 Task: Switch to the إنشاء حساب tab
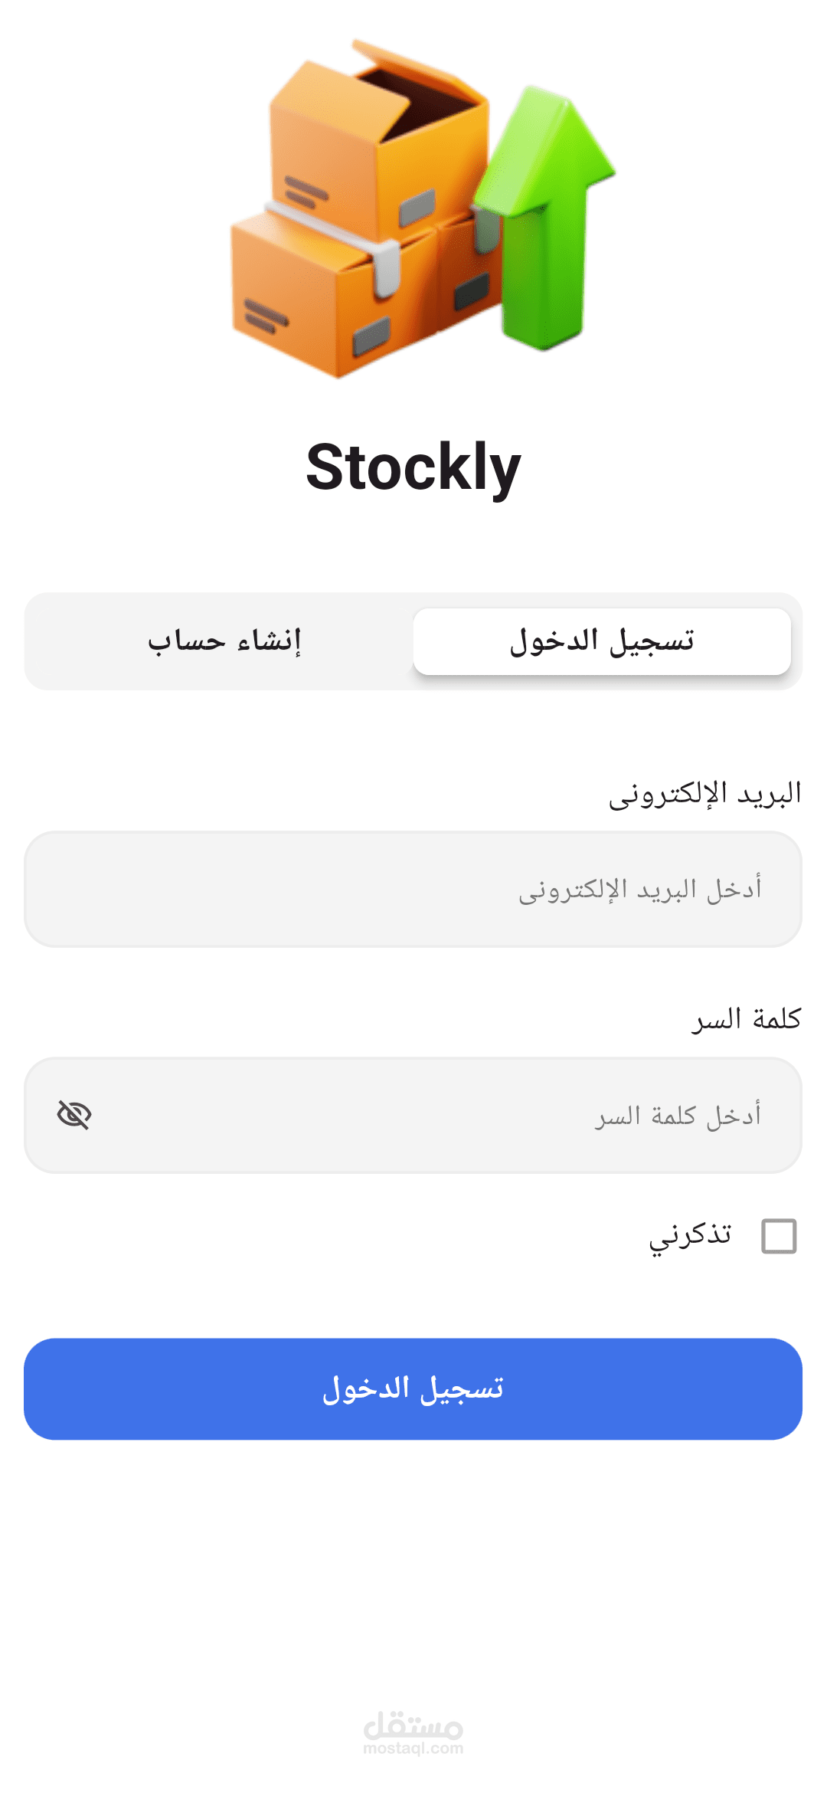224,641
